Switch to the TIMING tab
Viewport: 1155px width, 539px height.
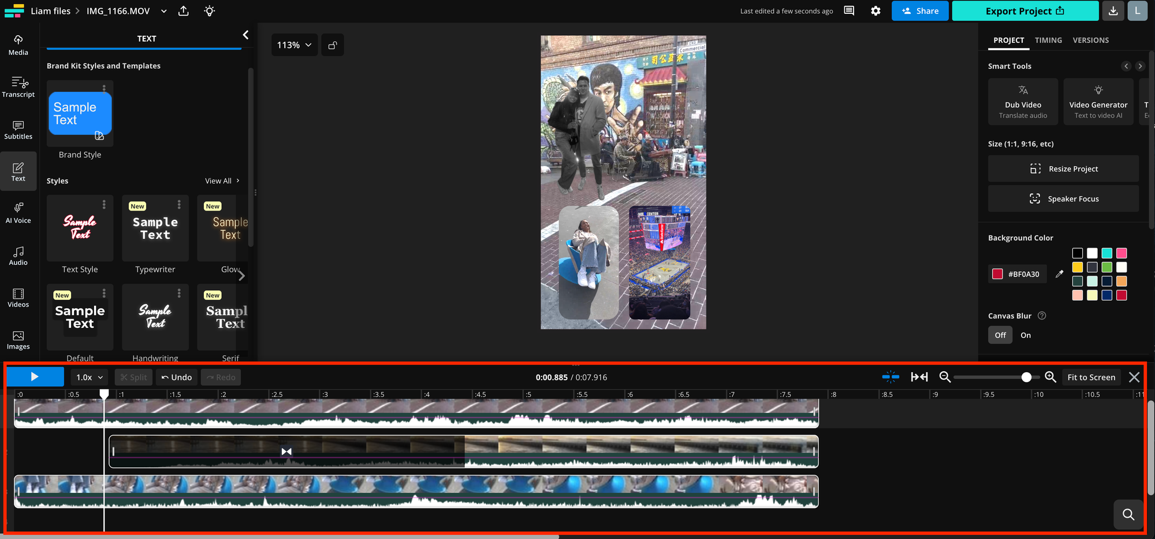point(1048,40)
